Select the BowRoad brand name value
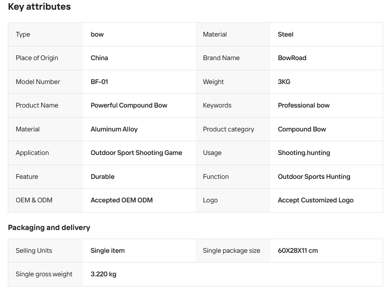Viewport: 392px width, 295px height. (x=292, y=58)
